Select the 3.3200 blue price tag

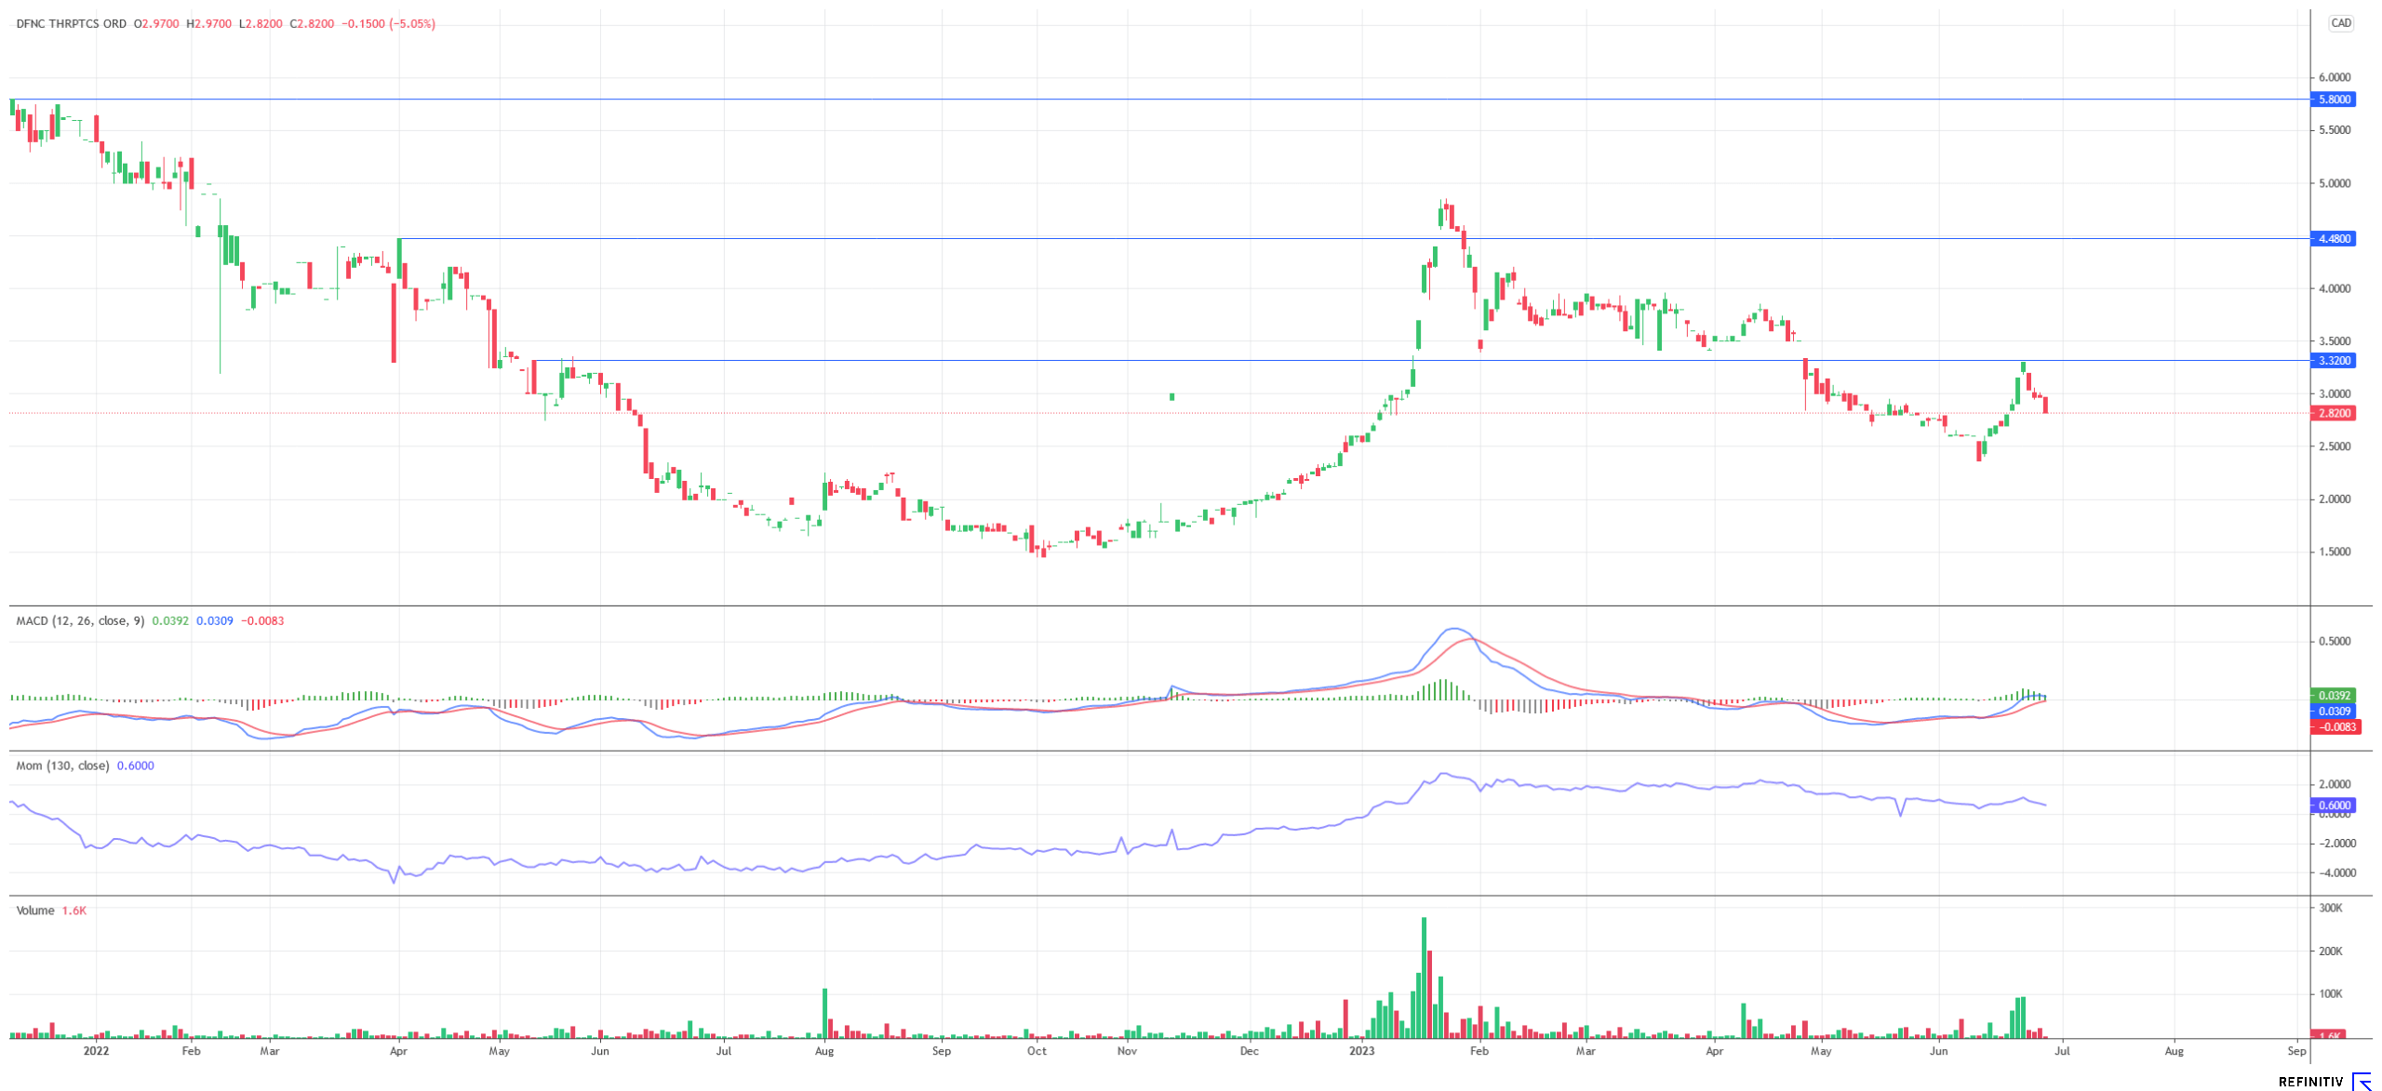tap(2333, 361)
